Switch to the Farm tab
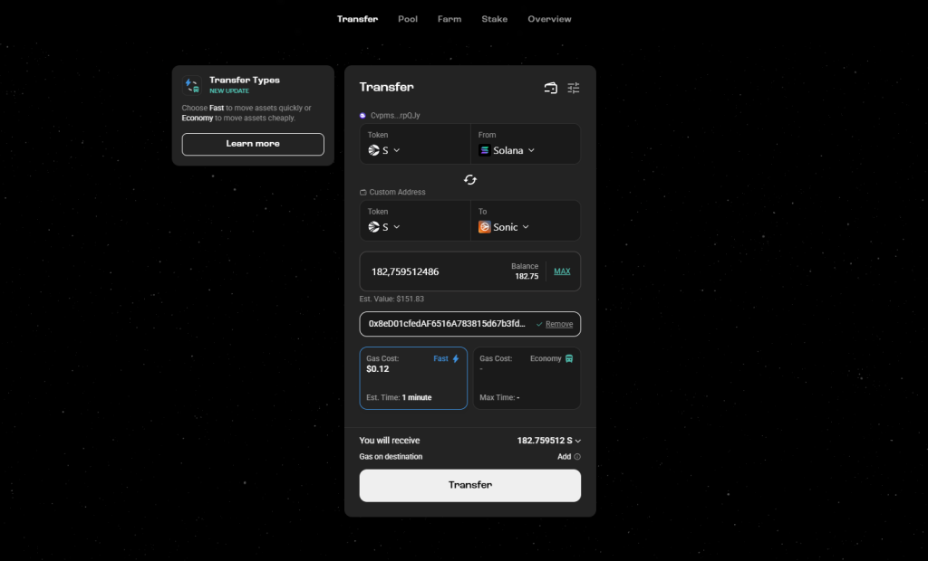 pyautogui.click(x=449, y=19)
